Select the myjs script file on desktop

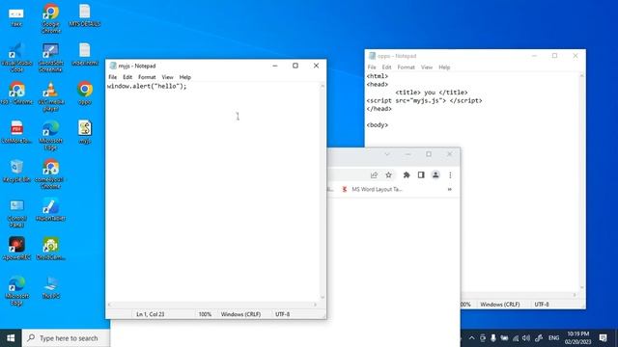pos(85,132)
